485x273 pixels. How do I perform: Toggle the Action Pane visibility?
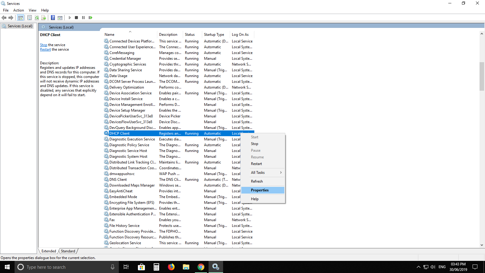click(x=60, y=17)
